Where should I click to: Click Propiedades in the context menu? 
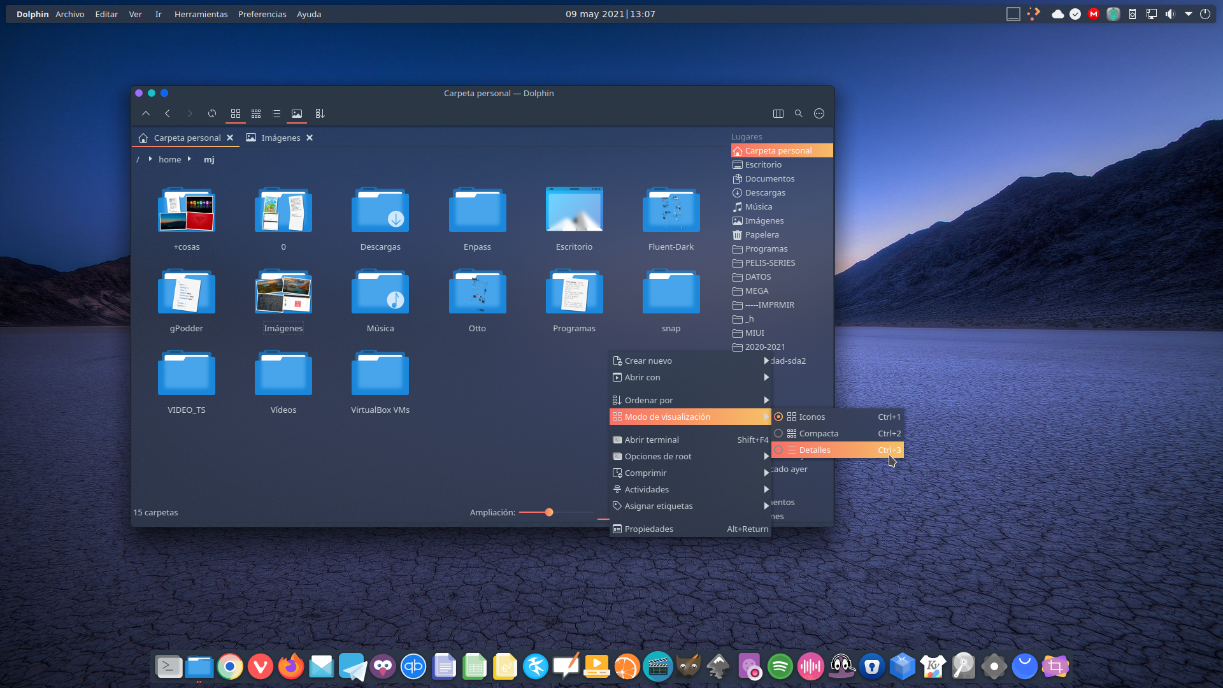pyautogui.click(x=648, y=529)
